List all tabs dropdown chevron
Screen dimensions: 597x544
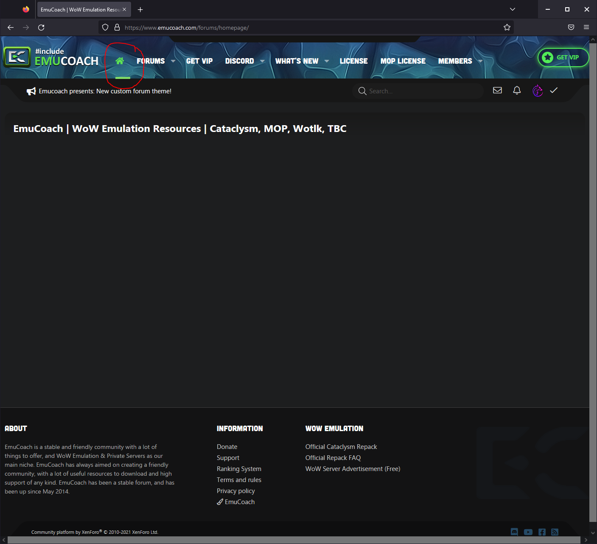tap(513, 9)
